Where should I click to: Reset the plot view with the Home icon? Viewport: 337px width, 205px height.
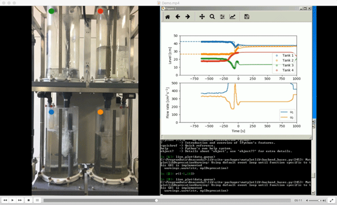(167, 17)
